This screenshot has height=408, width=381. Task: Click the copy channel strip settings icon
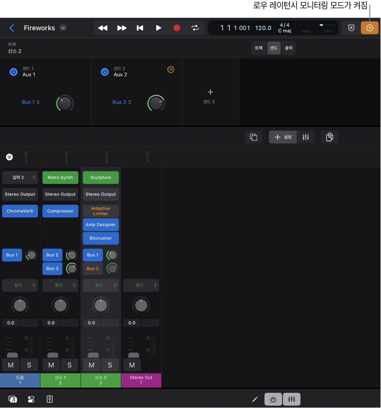pyautogui.click(x=329, y=137)
